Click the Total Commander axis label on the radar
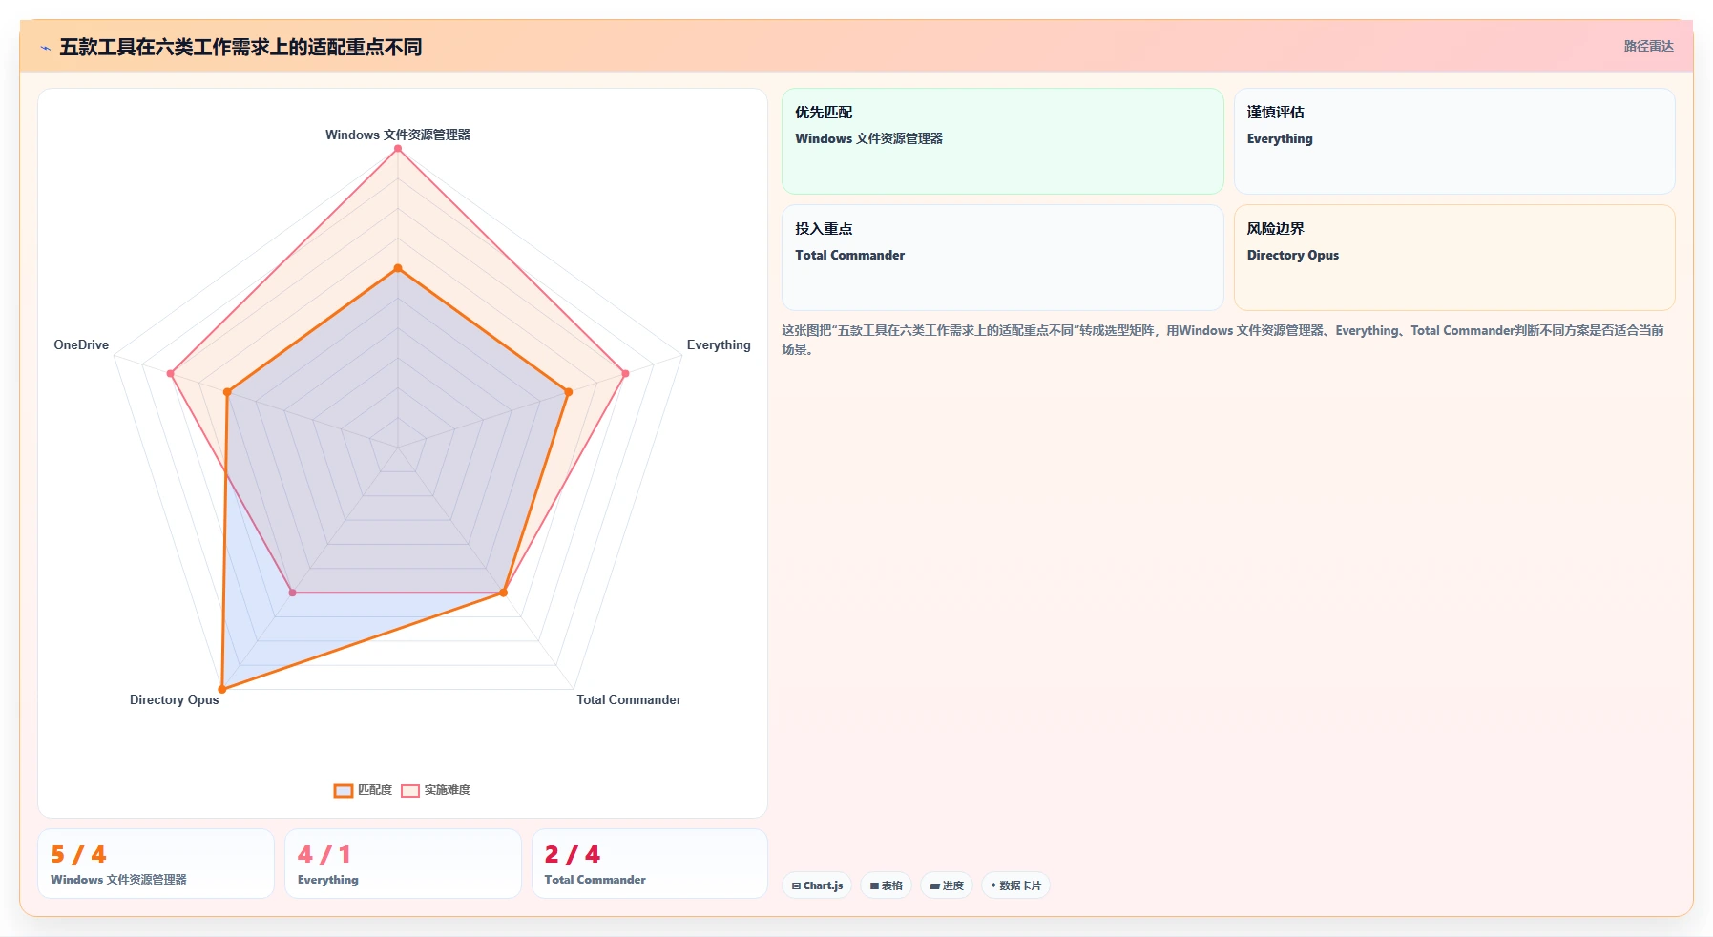1713x937 pixels. click(629, 699)
